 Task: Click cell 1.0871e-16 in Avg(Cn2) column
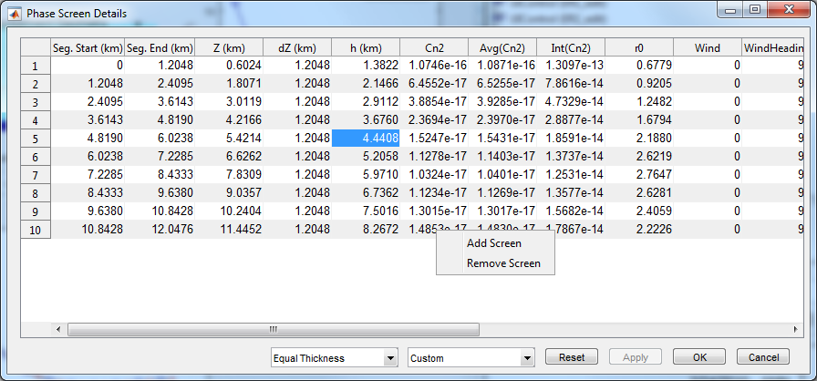502,65
